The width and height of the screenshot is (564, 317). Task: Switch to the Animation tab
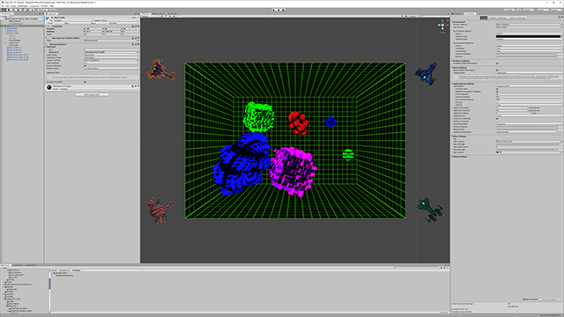(x=32, y=265)
